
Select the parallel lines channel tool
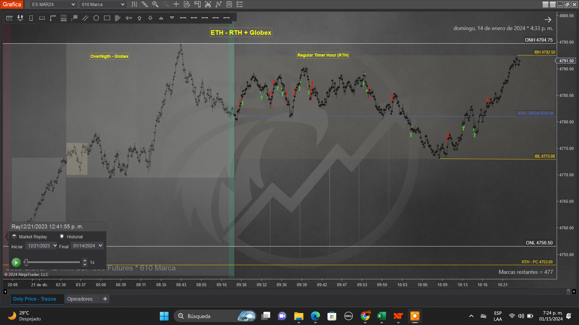point(85,18)
